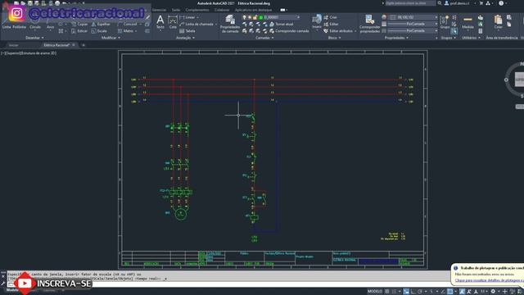
Task: Click the help question mark icon
Action: click(x=501, y=3)
